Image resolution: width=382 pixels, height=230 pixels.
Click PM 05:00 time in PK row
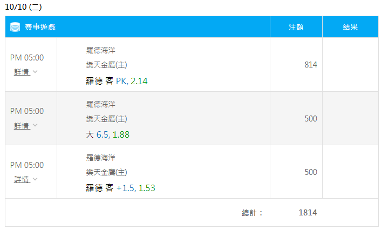27,58
